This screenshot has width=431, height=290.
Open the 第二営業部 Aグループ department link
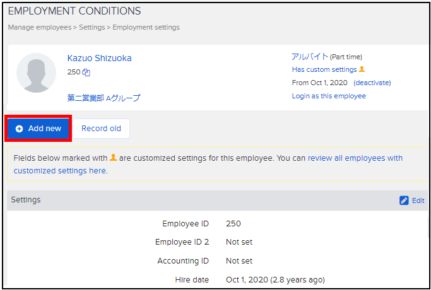[x=103, y=98]
